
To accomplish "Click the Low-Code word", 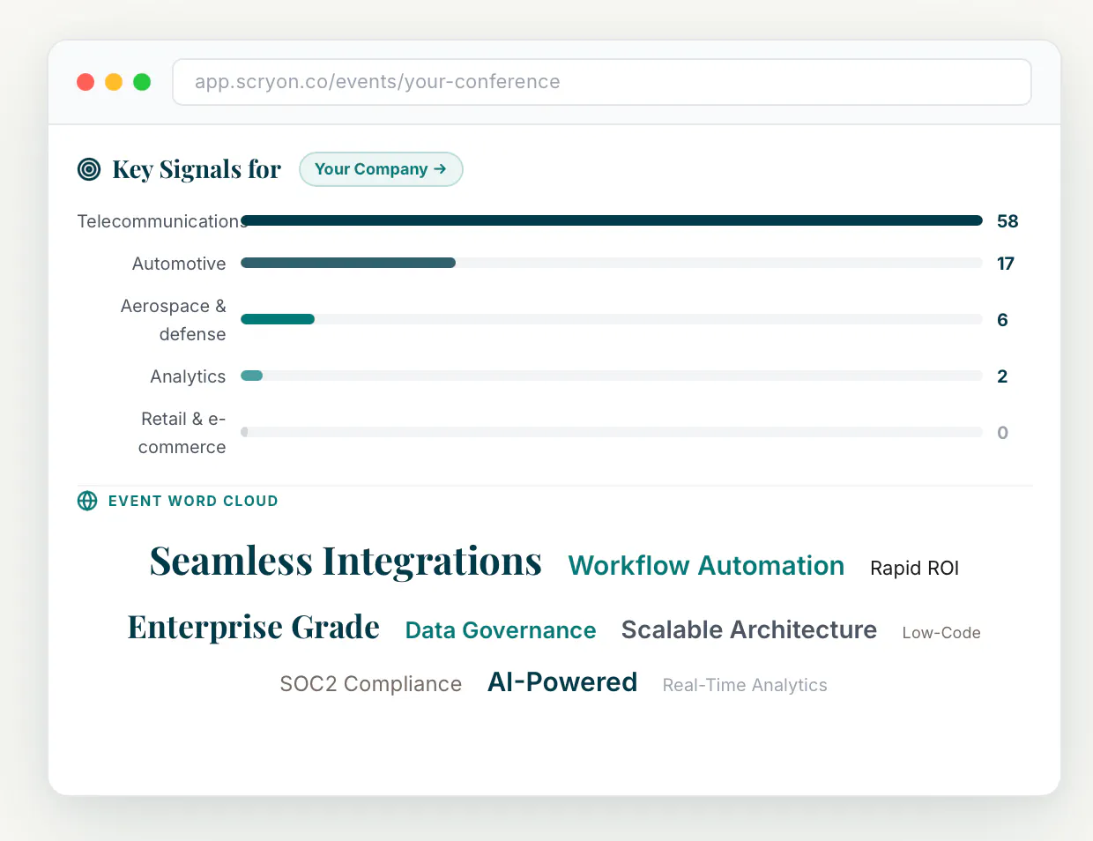I will click(941, 633).
